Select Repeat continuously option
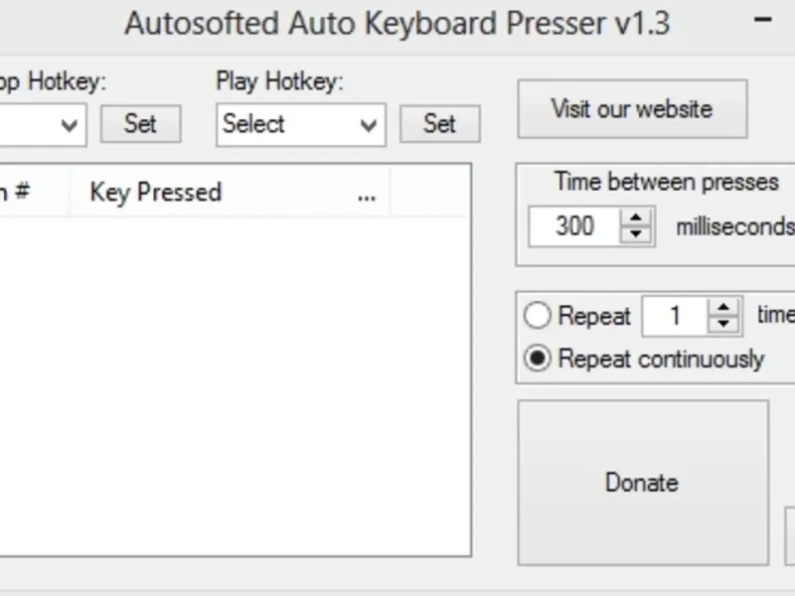Screen dimensions: 795x596 [538, 359]
